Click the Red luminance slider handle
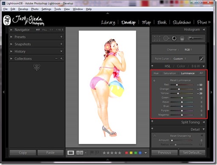 click(177, 85)
